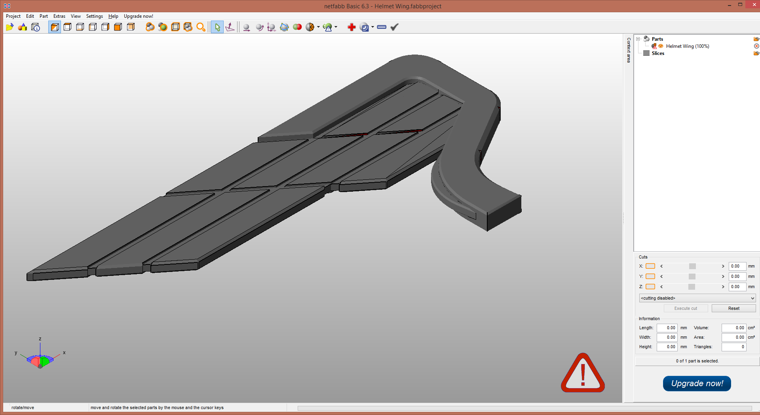Open the Settings menu
This screenshot has height=415, width=760.
(x=94, y=16)
